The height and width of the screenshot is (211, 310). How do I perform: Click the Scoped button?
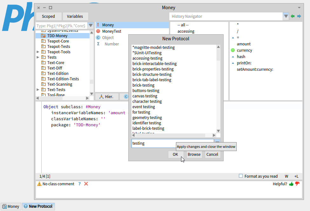[48, 16]
